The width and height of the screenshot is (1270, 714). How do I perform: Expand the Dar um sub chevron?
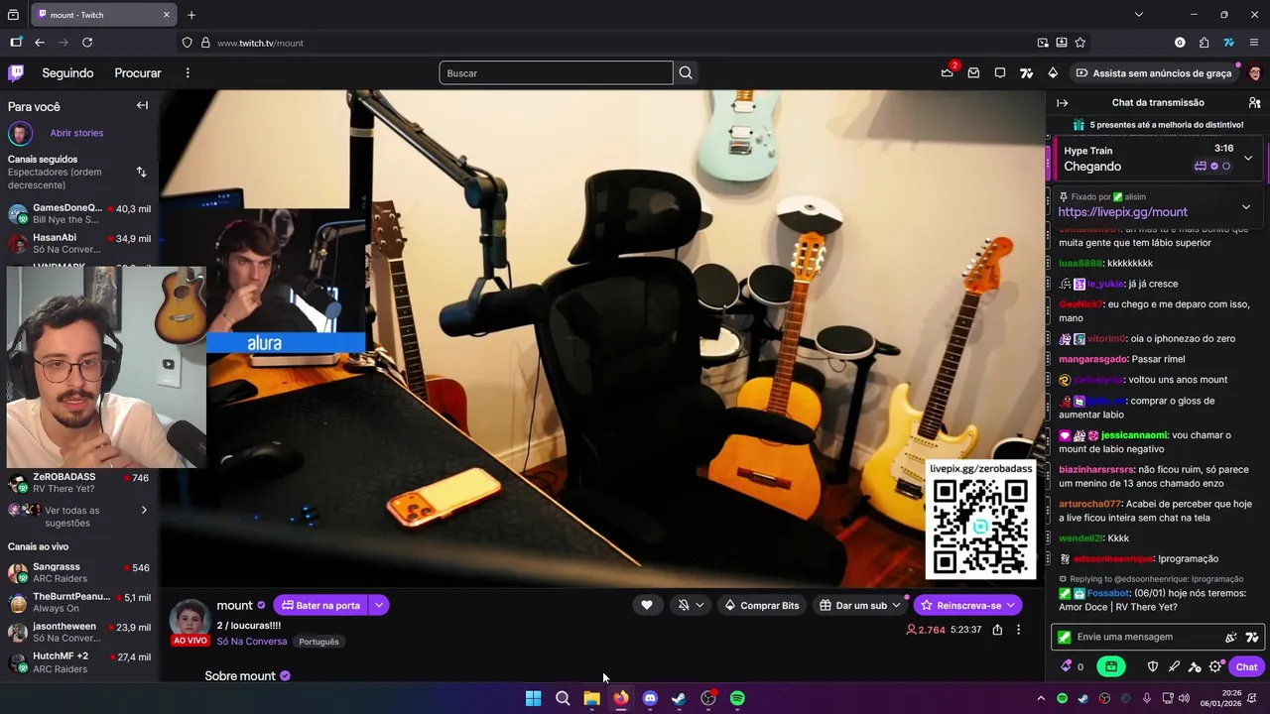click(896, 605)
